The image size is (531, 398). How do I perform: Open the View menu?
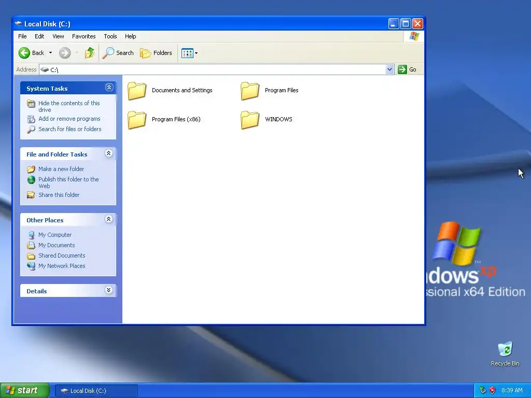click(x=58, y=36)
